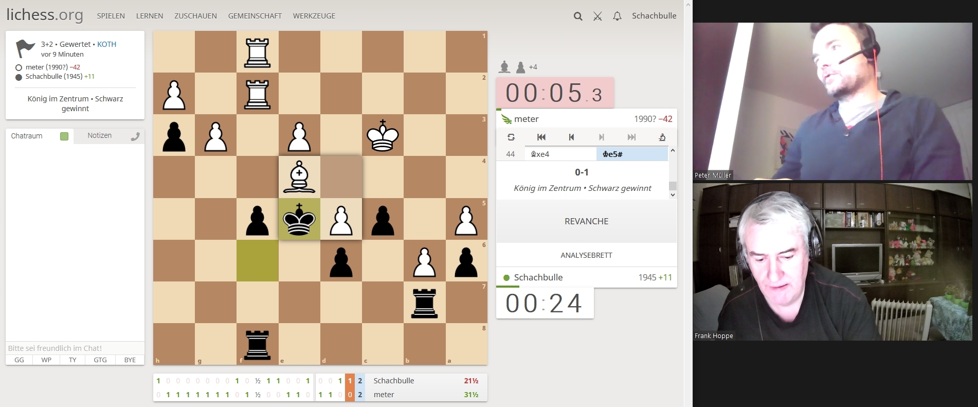Open the WERKZEUGE menu
Image resolution: width=978 pixels, height=407 pixels.
click(314, 16)
